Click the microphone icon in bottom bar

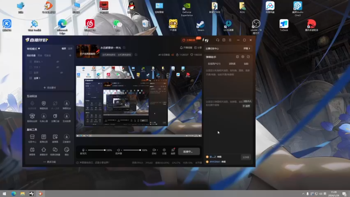click(x=83, y=150)
